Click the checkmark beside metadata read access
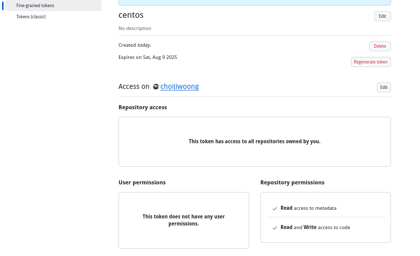Image resolution: width=420 pixels, height=256 pixels. [275, 208]
